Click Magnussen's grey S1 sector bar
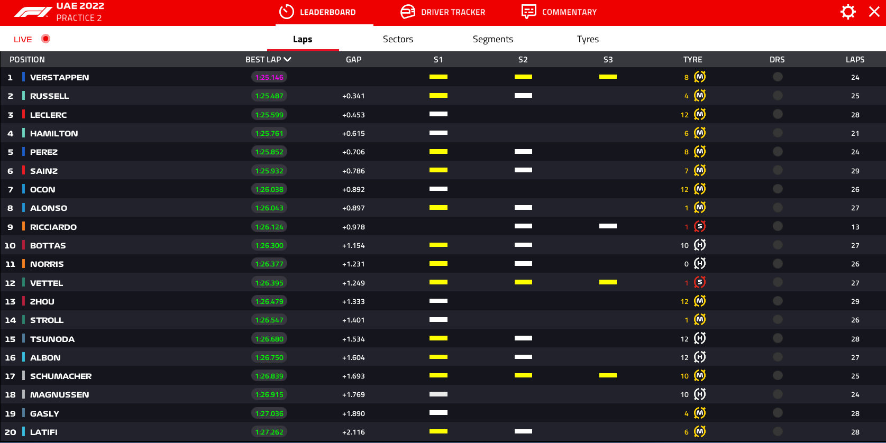 click(439, 394)
